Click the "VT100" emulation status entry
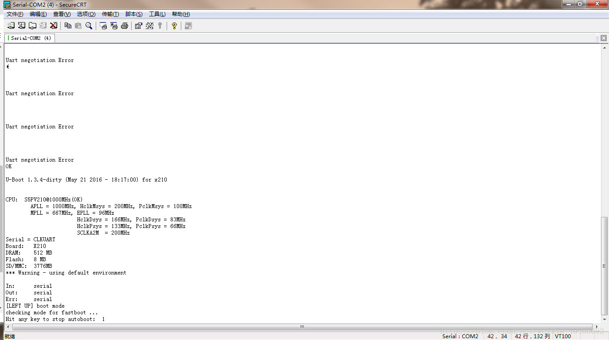This screenshot has width=609, height=340. pos(563,336)
